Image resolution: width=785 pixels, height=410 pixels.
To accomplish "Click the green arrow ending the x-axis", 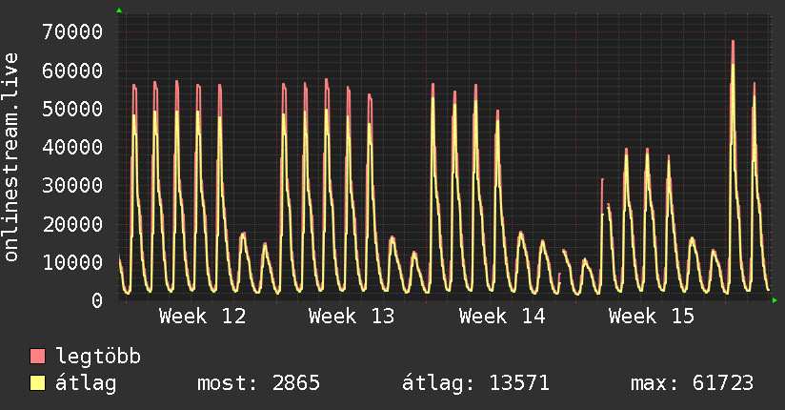I will point(775,300).
